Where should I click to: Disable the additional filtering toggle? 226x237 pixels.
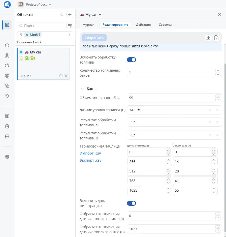(x=132, y=203)
